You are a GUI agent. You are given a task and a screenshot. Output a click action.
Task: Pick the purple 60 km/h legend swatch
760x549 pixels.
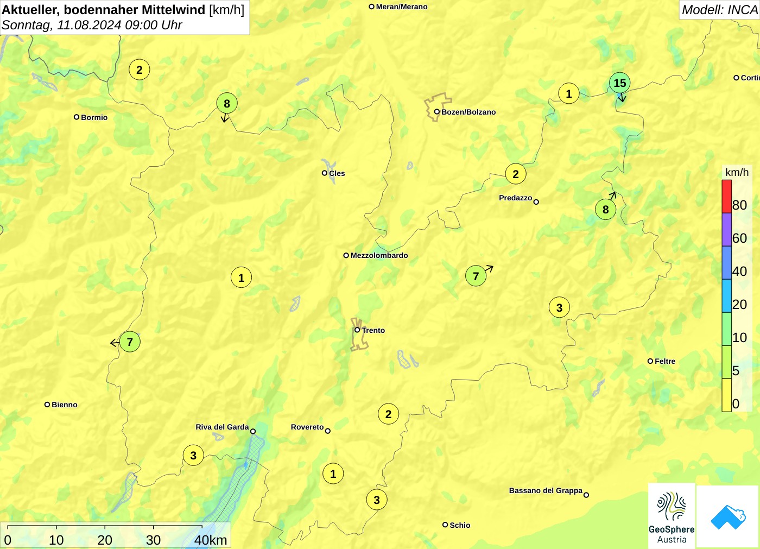[727, 230]
